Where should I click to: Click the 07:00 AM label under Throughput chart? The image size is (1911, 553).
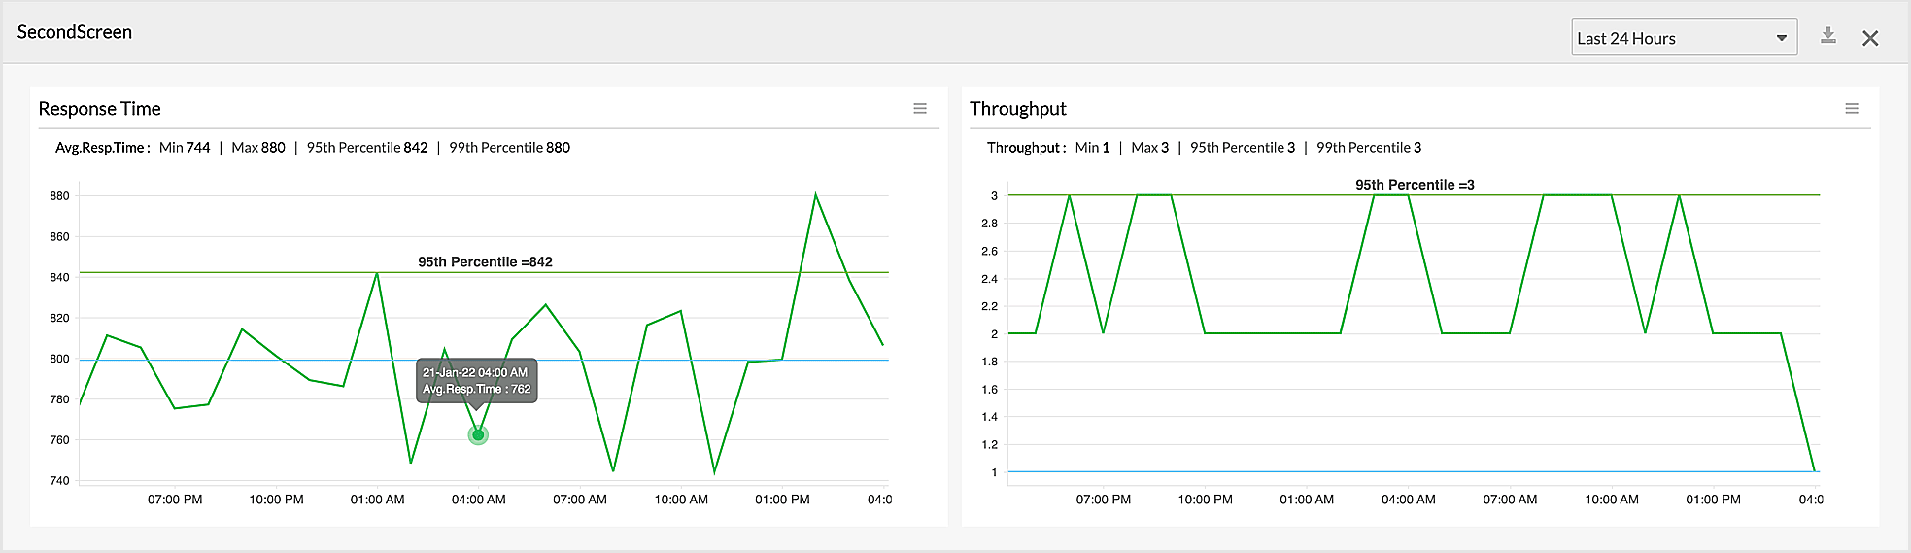click(x=1510, y=500)
